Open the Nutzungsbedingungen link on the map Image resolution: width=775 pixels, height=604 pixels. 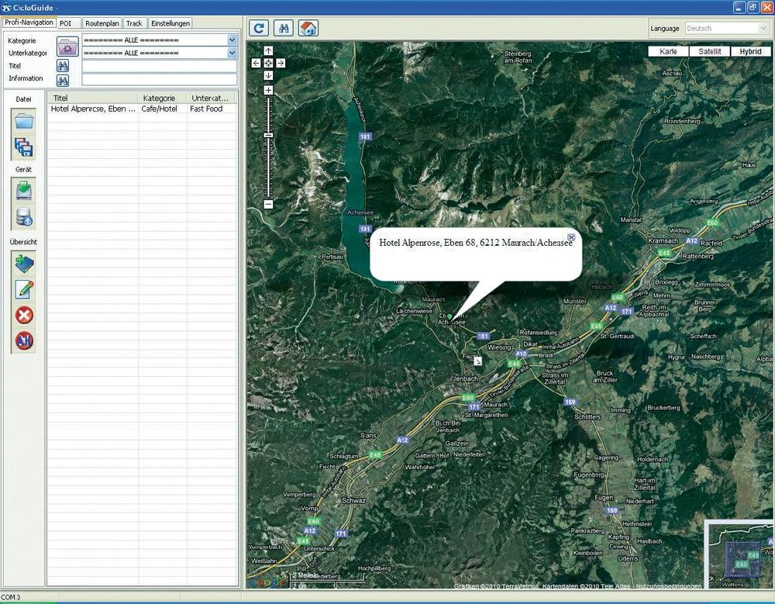pyautogui.click(x=668, y=586)
